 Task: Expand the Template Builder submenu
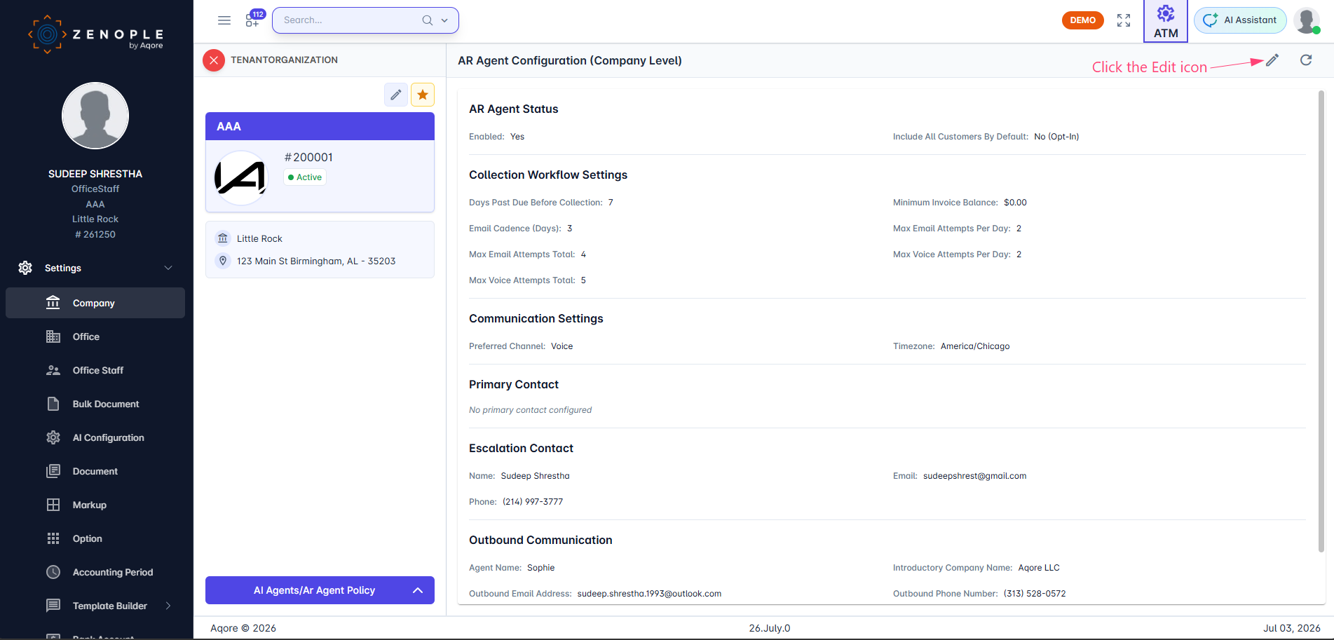coord(168,606)
